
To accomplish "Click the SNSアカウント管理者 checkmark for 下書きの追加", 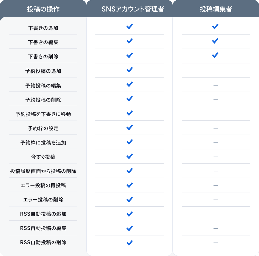I will click(x=129, y=27).
